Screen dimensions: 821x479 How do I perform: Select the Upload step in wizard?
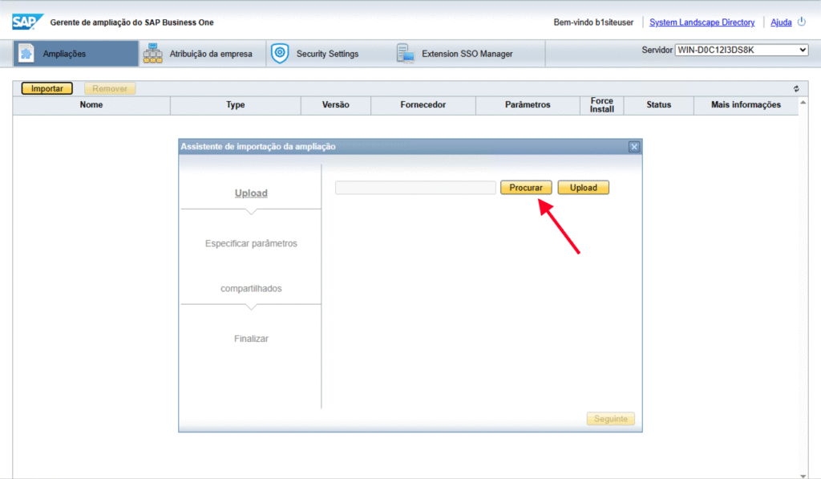pos(251,193)
